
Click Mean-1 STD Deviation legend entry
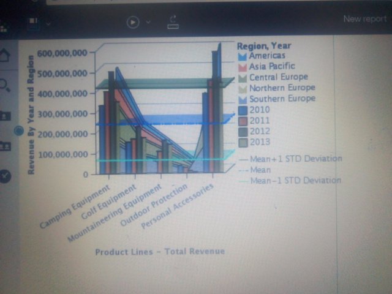290,181
